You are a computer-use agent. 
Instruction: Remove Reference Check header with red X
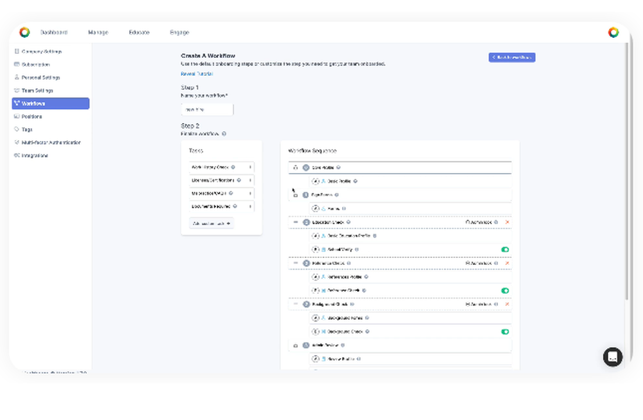pos(507,263)
